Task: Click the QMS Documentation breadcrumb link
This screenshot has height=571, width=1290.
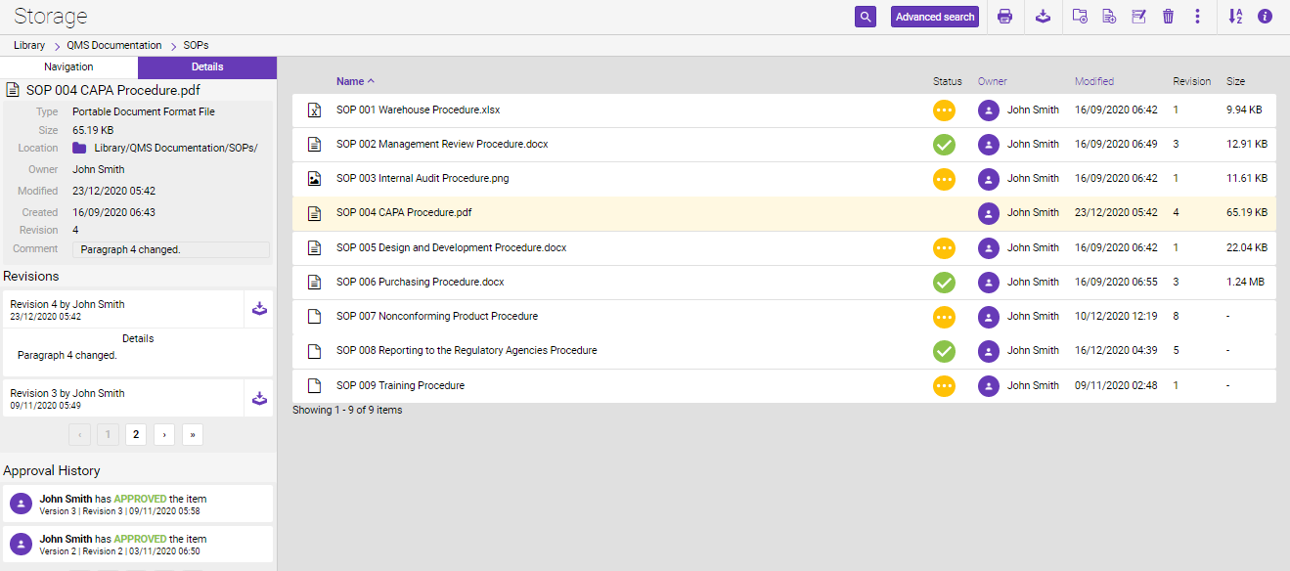Action: pyautogui.click(x=114, y=45)
